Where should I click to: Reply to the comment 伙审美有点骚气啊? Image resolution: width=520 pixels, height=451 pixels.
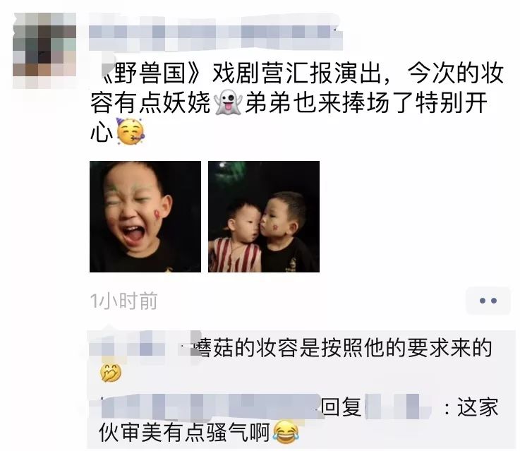click(184, 432)
